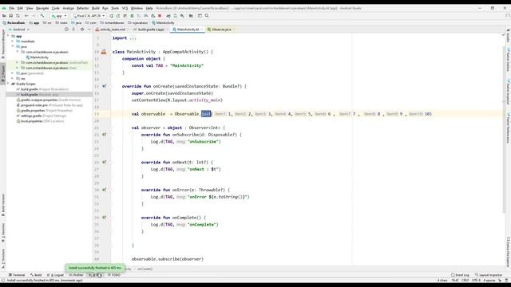Click the Debug app bug icon
This screenshot has height=287, width=511.
[x=132, y=16]
